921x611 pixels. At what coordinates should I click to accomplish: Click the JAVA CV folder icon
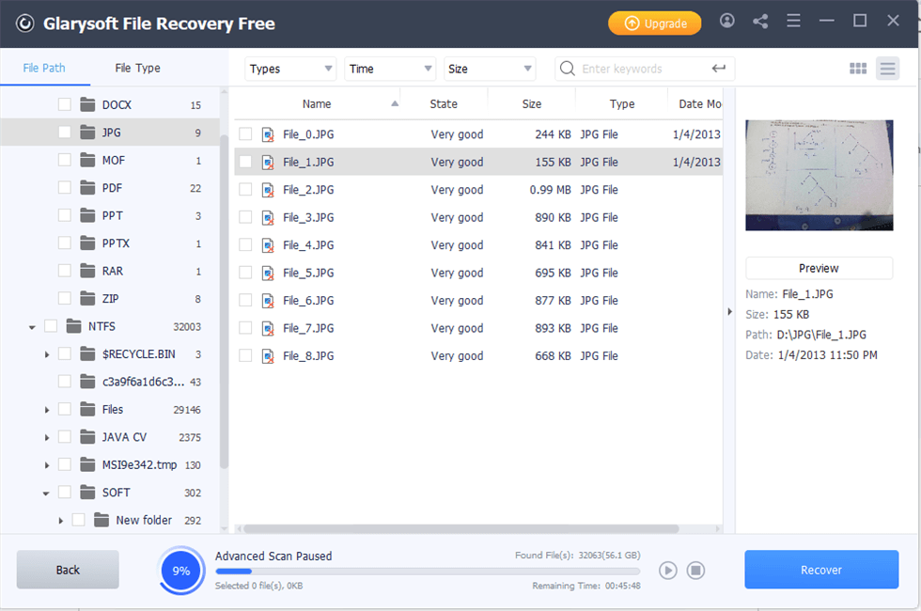click(87, 436)
